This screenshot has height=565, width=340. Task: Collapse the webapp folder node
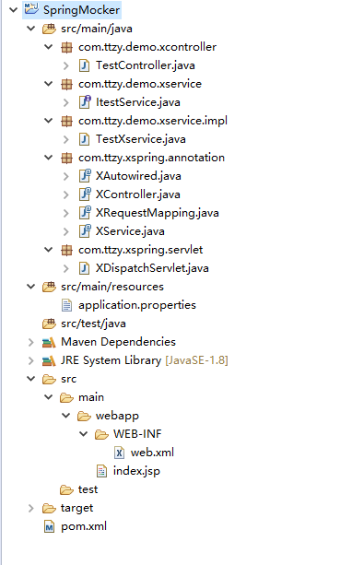(x=66, y=416)
